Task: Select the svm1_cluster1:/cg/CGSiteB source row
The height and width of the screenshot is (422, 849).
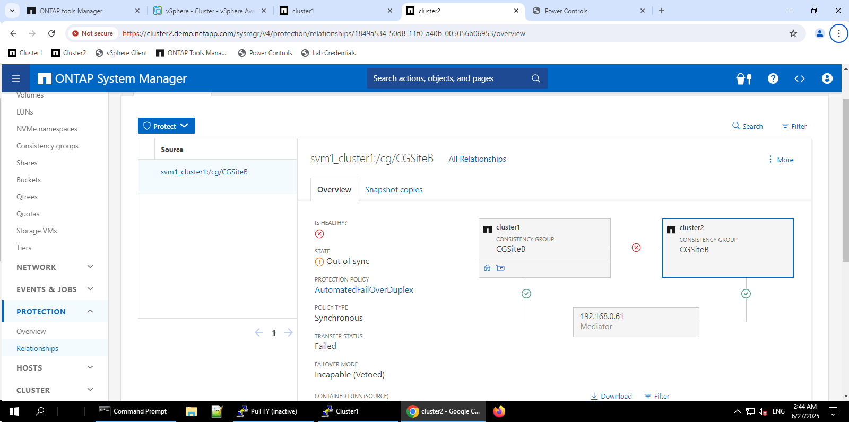Action: 204,172
